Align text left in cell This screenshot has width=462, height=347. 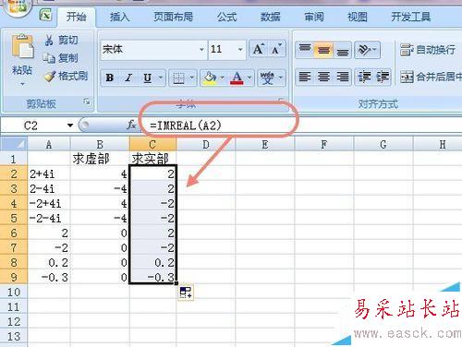coord(305,77)
